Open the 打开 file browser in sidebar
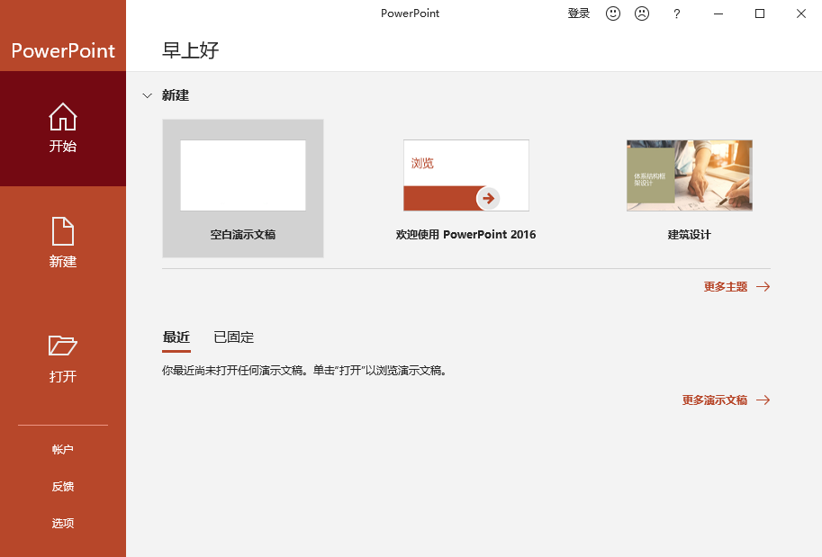Screen dimensions: 822x557 (x=63, y=358)
